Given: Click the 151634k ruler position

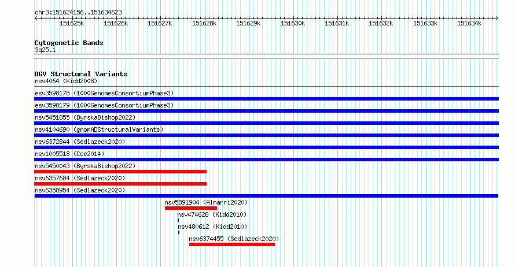Looking at the screenshot, I should pyautogui.click(x=469, y=23).
